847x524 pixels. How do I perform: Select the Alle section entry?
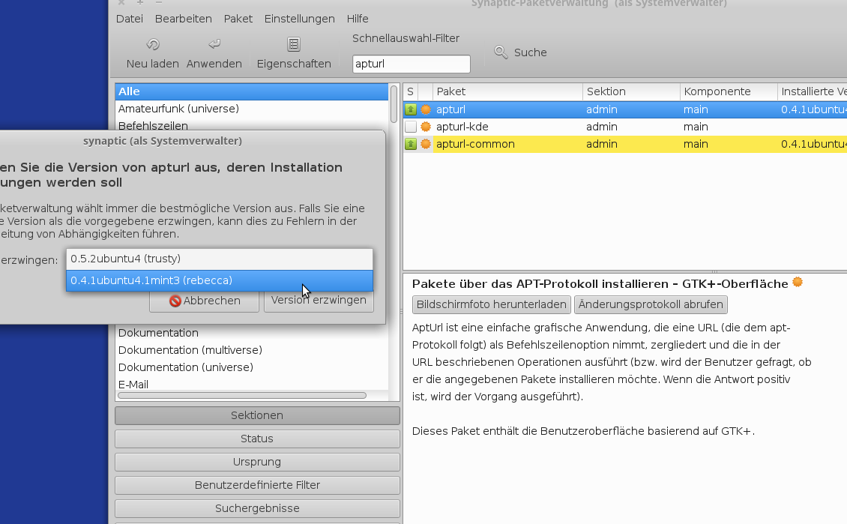252,92
